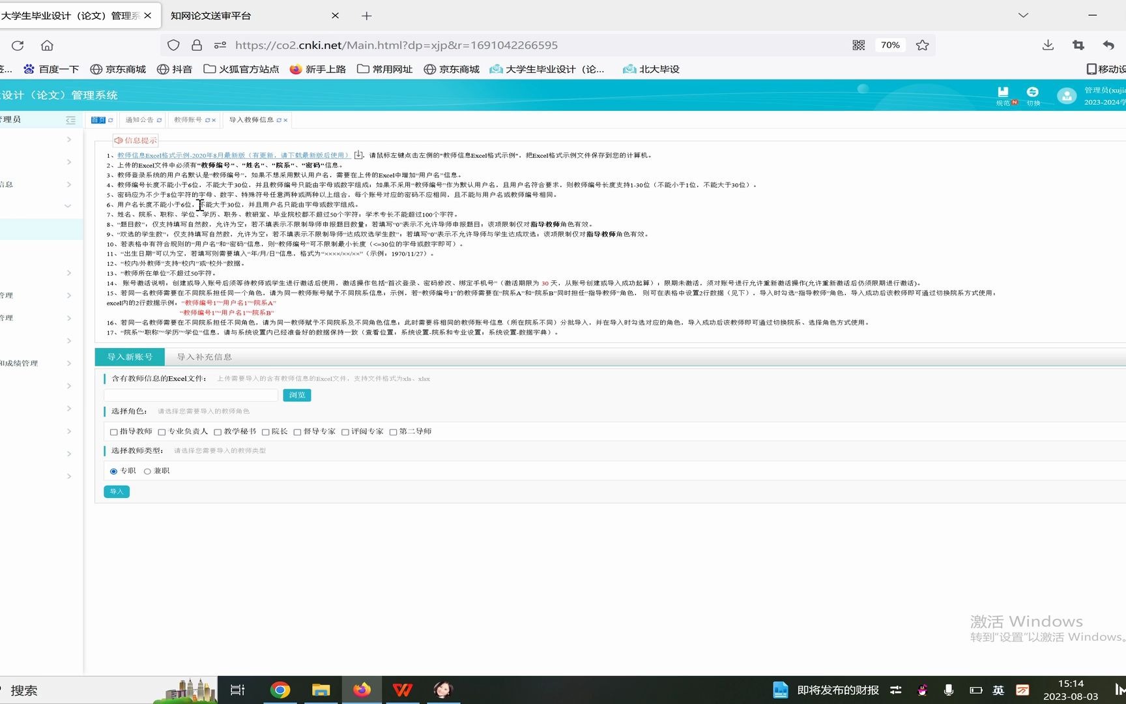Expand the collapsed sidebar menu chevron near 成绩管理
This screenshot has width=1126, height=704.
pyautogui.click(x=68, y=363)
